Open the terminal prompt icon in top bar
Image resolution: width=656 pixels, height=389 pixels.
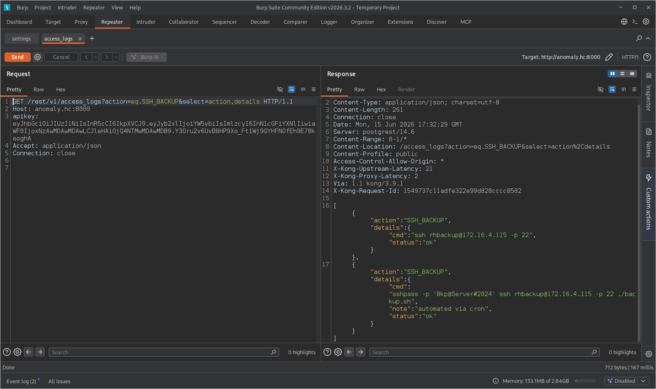click(635, 22)
